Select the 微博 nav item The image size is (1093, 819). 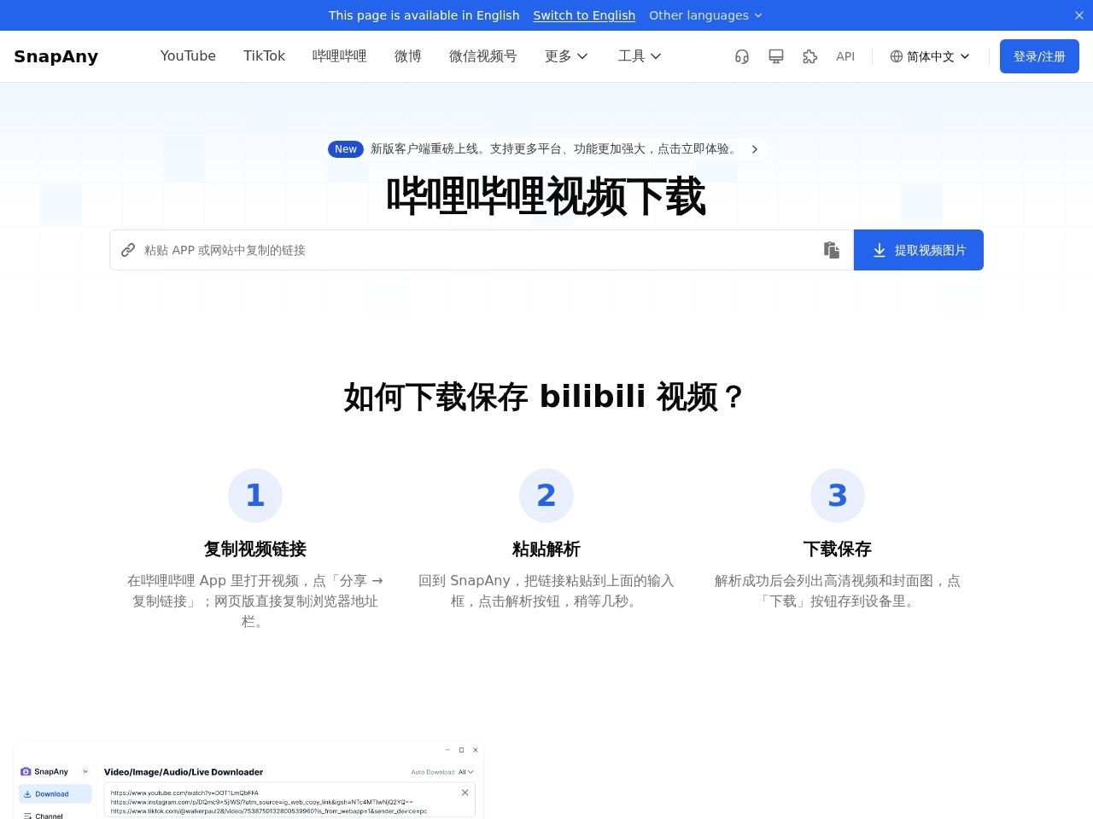pos(408,55)
